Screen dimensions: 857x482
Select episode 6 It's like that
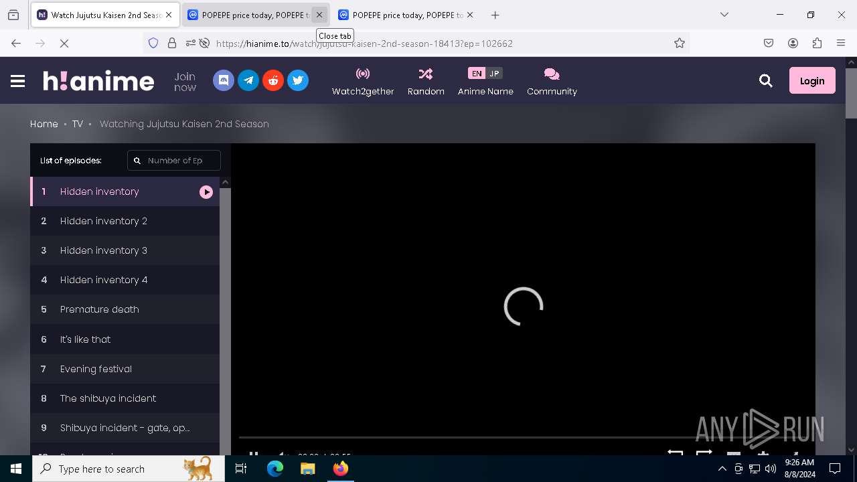(125, 339)
